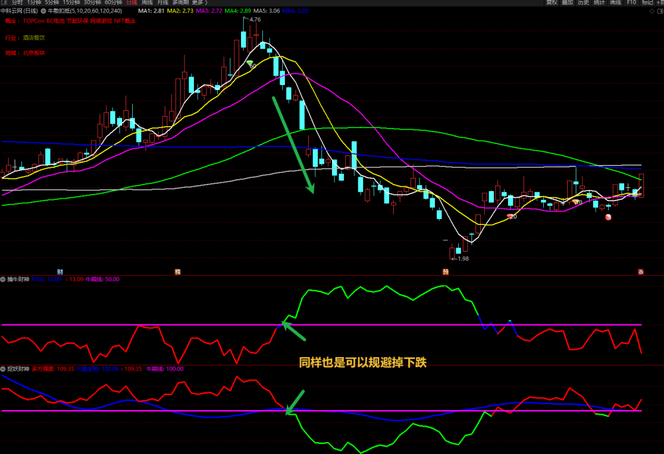Screen dimensions: 664x454
Task: Expand the 牛散扣抵 indicator dropdown
Action: coord(43,11)
